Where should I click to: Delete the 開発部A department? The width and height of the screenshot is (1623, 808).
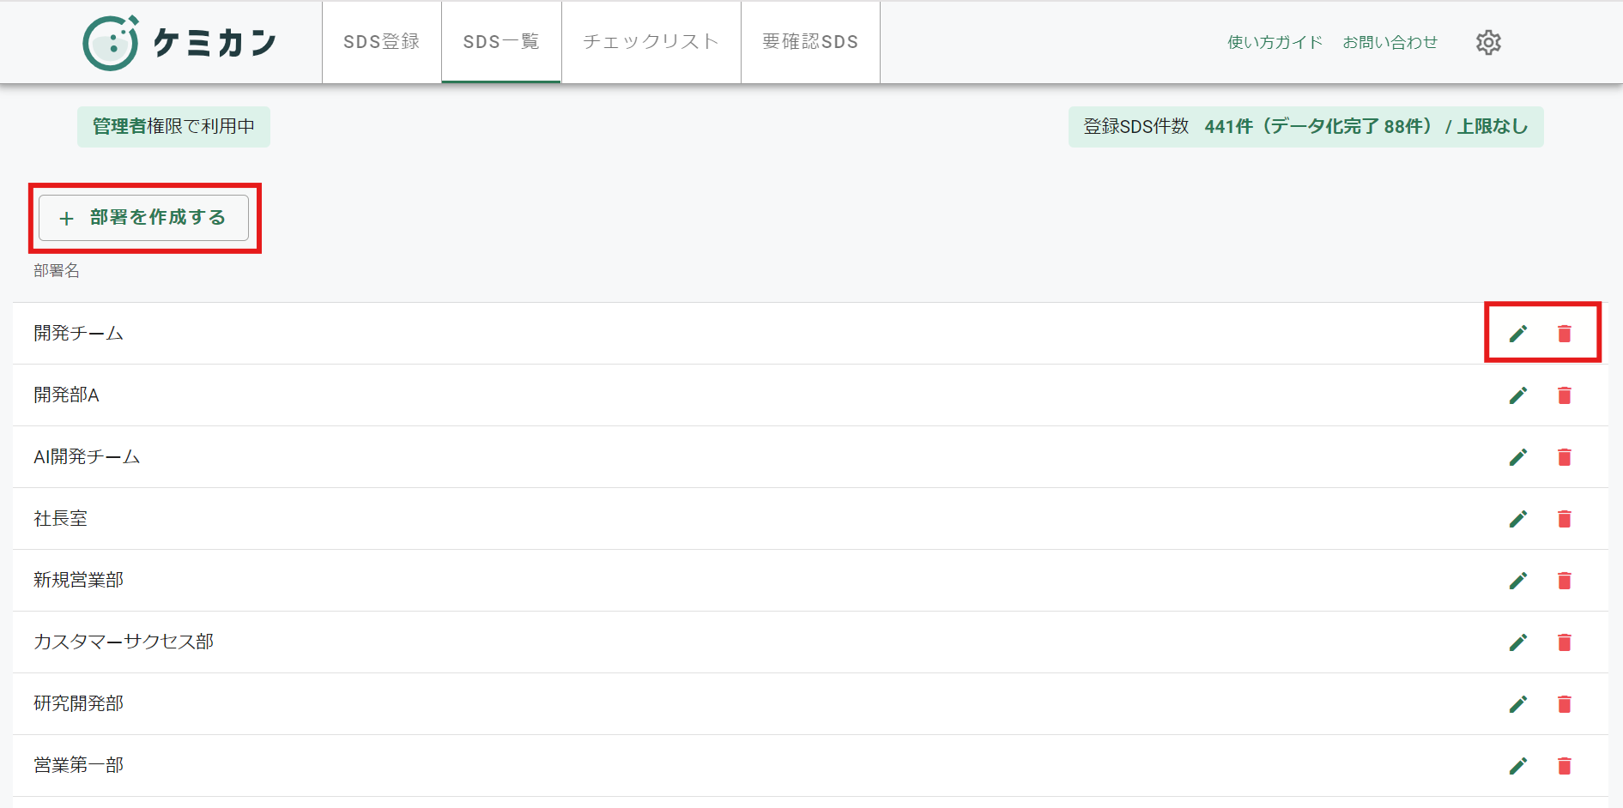click(x=1565, y=395)
